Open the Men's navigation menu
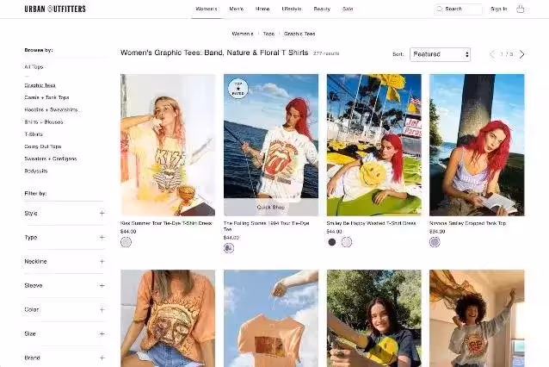 pos(237,9)
